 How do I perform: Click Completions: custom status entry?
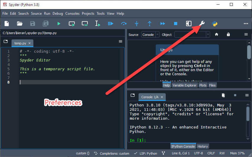112,153
